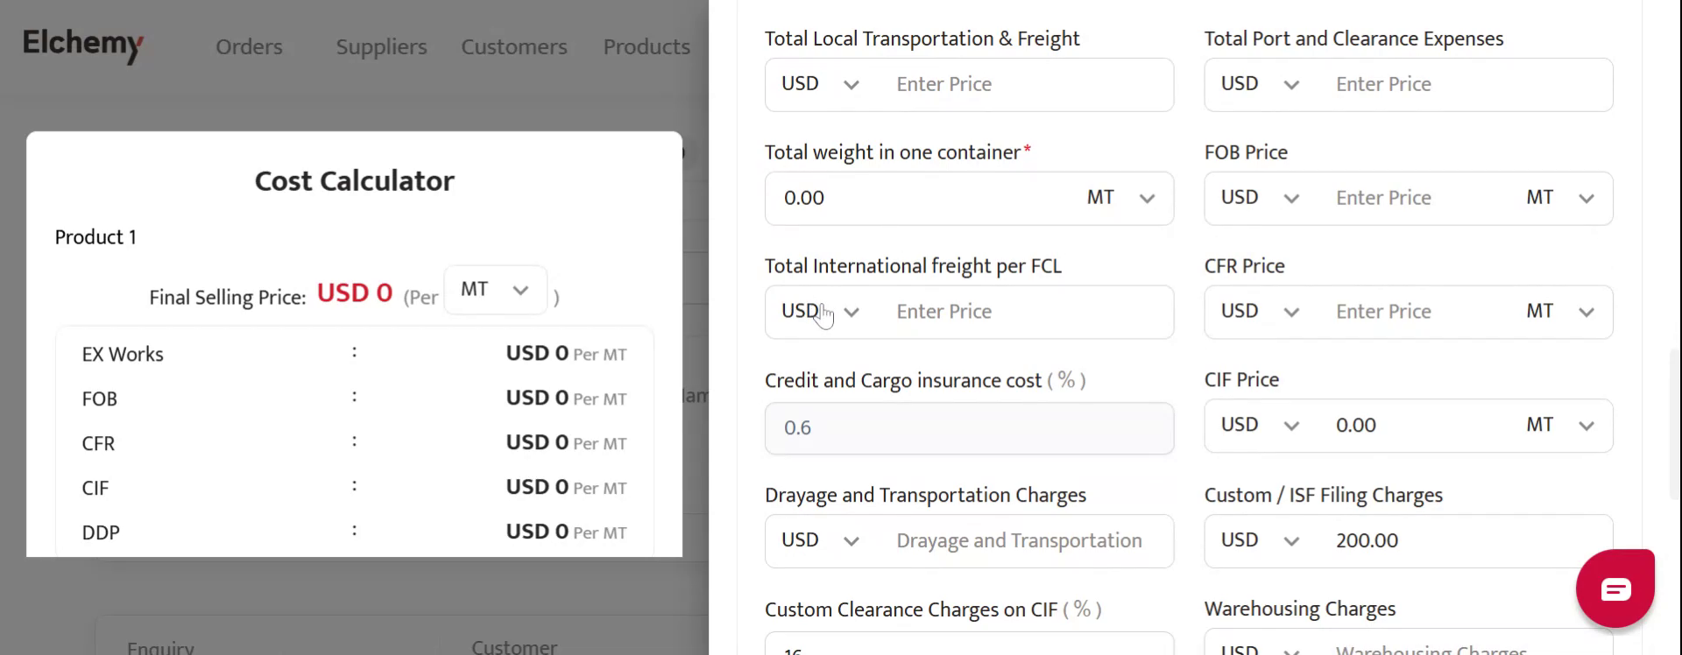Open the Products section
The image size is (1682, 655).
[647, 46]
